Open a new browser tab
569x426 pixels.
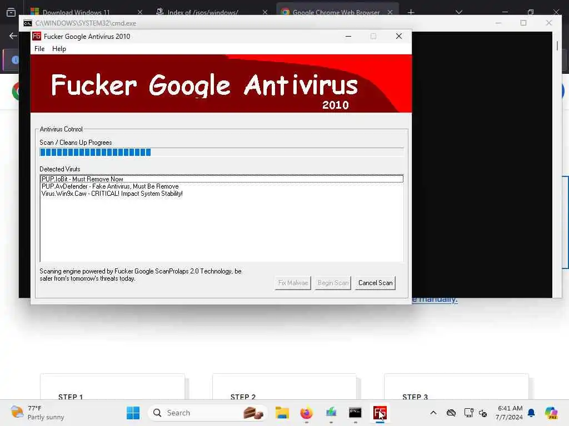coord(411,12)
